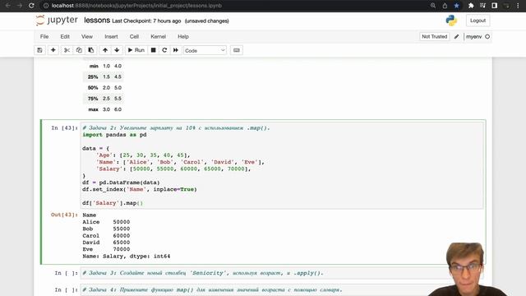Image resolution: width=526 pixels, height=296 pixels.
Task: Cut selected cells with scissors icon
Action: pyautogui.click(x=67, y=50)
